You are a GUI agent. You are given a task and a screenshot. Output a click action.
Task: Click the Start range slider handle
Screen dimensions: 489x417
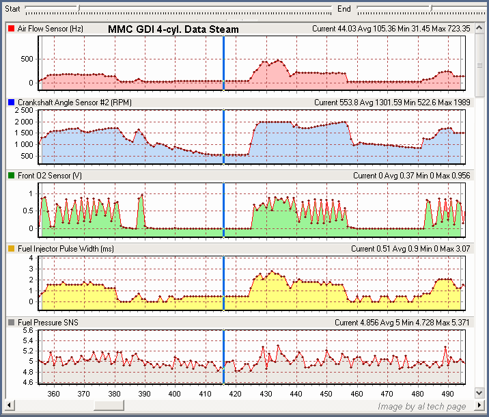pyautogui.click(x=78, y=9)
